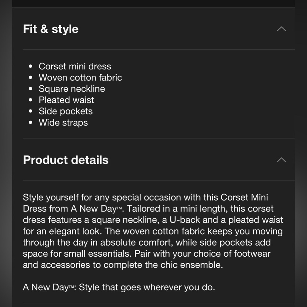Click the Woven cotton fabric bullet item
The height and width of the screenshot is (307, 307).
coord(80,78)
